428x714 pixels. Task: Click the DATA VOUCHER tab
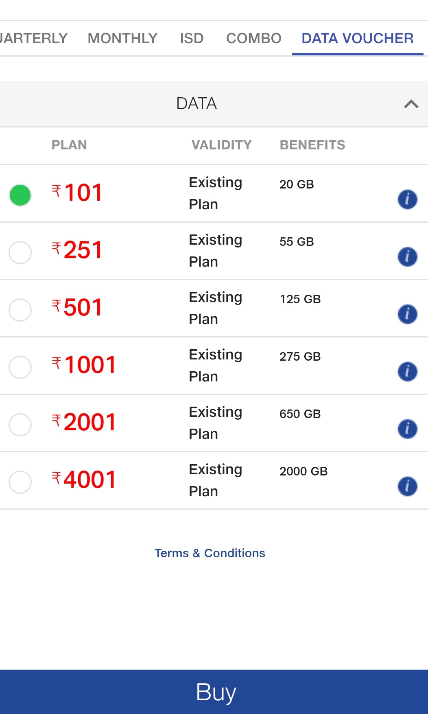point(357,38)
